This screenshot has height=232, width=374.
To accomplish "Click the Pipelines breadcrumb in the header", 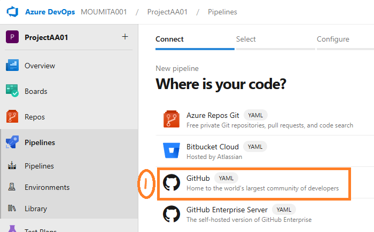I will point(222,12).
